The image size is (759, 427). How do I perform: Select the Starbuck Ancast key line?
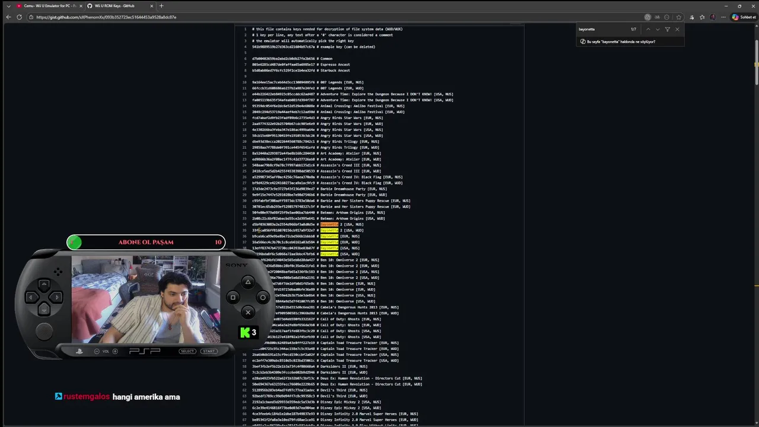coord(301,71)
